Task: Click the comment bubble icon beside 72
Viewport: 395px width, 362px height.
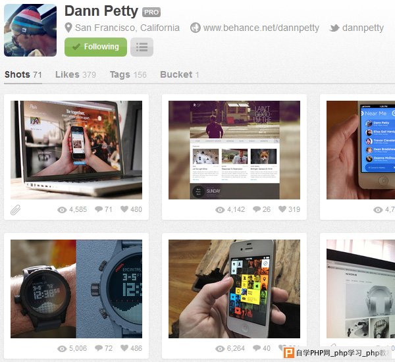Action: click(99, 348)
